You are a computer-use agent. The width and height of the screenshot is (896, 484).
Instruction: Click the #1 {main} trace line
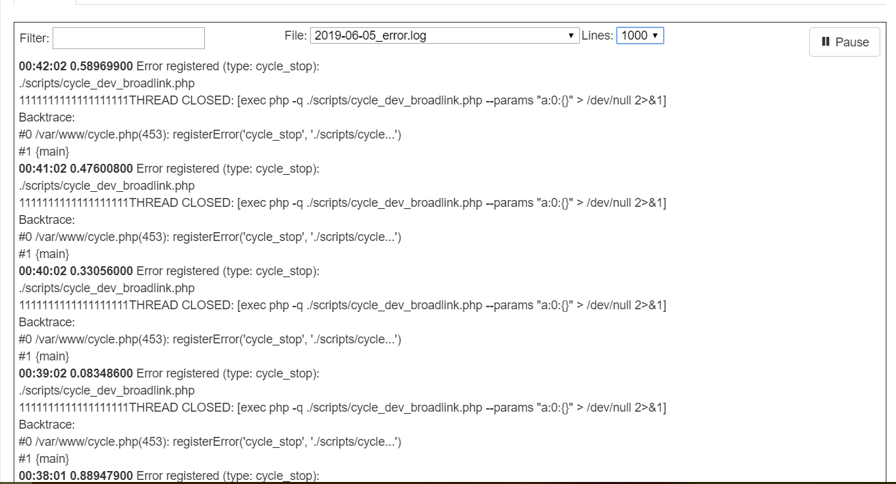[42, 152]
